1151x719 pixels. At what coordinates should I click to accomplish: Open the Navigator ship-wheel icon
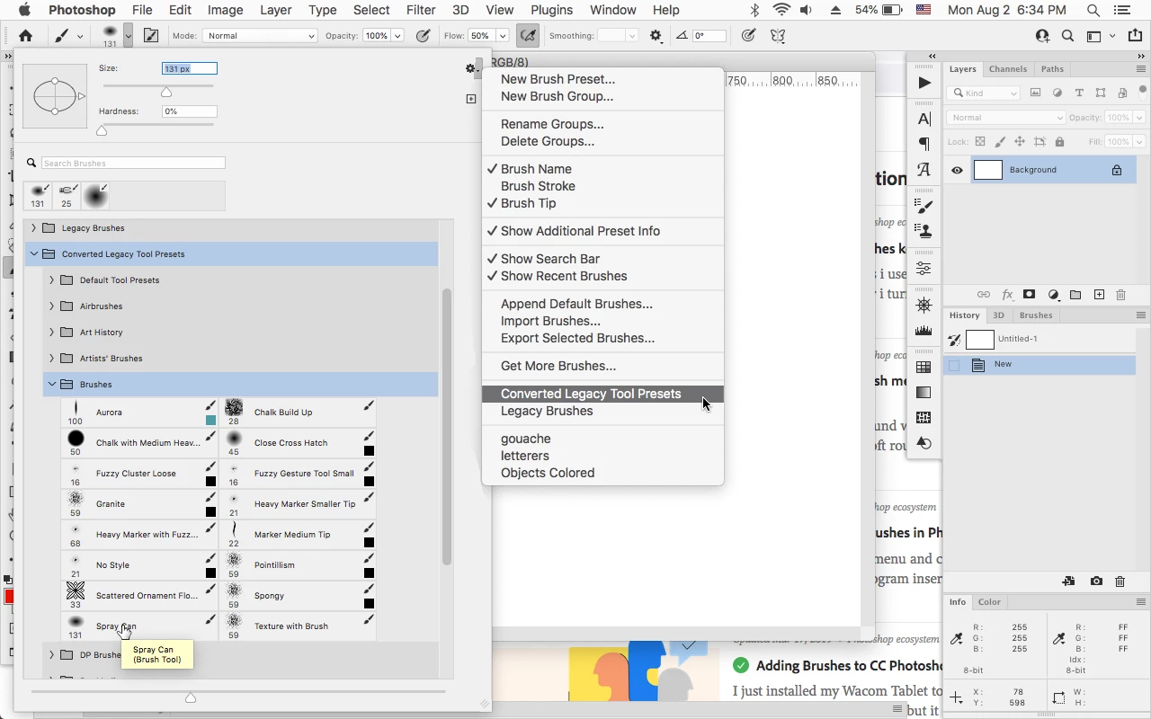[924, 306]
